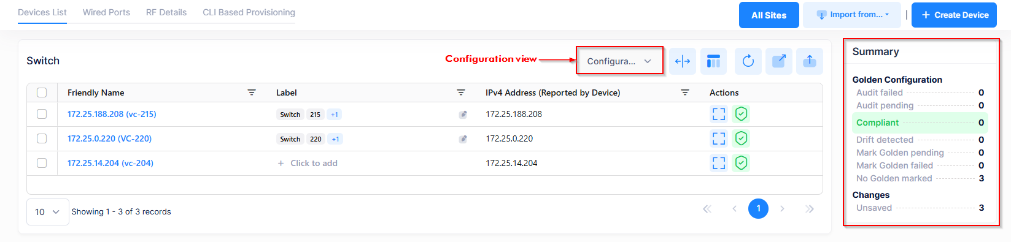Switch to the Wired Ports tab
This screenshot has width=1011, height=242.
(106, 12)
